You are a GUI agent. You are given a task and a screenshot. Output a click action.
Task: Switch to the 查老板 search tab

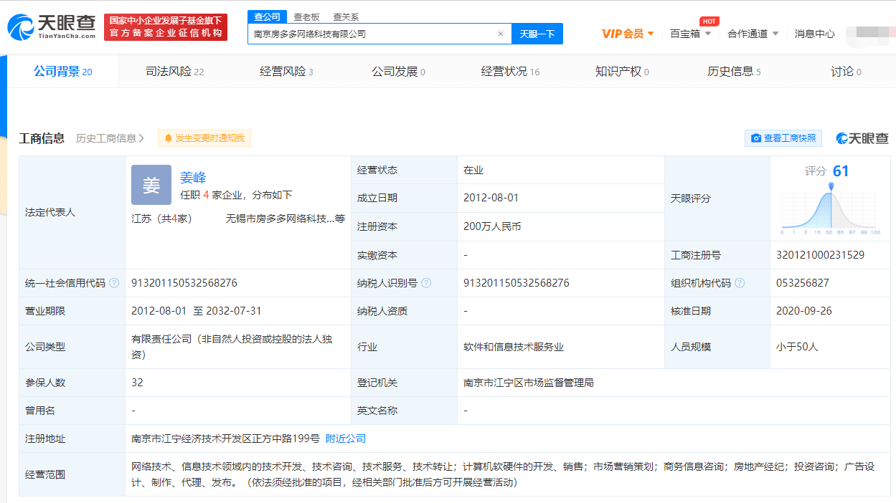tap(307, 16)
